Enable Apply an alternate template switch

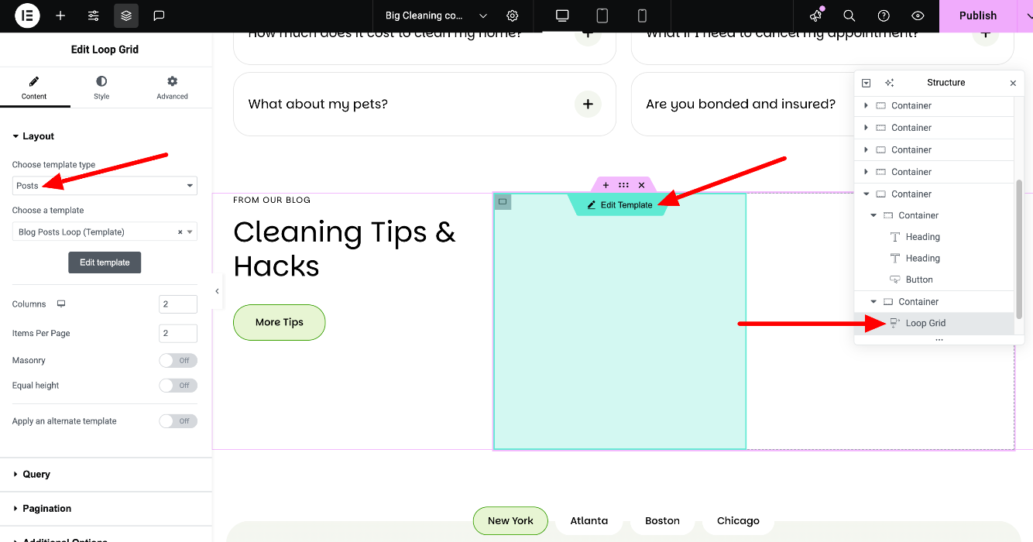pos(178,421)
